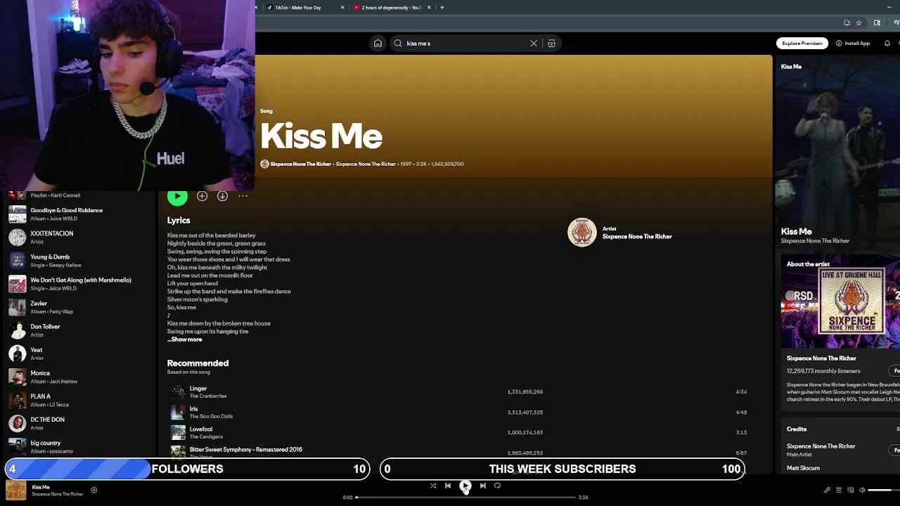900x506 pixels.
Task: Open a new browser tab with plus
Action: coord(442,7)
